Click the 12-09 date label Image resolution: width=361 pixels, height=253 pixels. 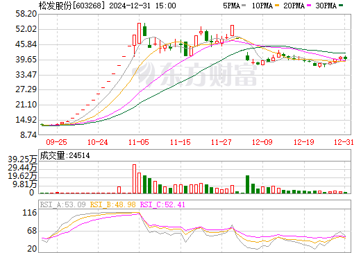coord(262,142)
